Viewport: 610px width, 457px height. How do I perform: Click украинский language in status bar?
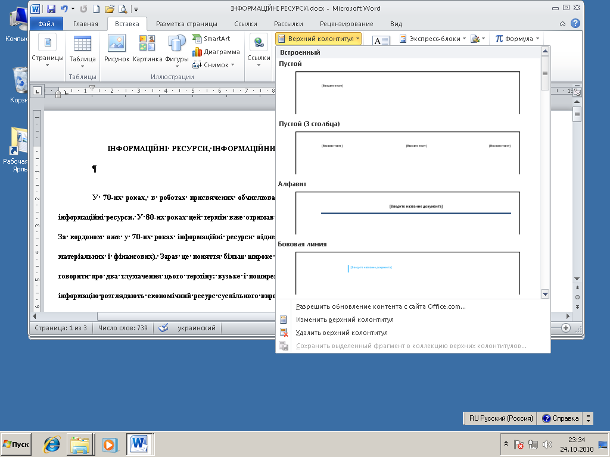coord(197,328)
